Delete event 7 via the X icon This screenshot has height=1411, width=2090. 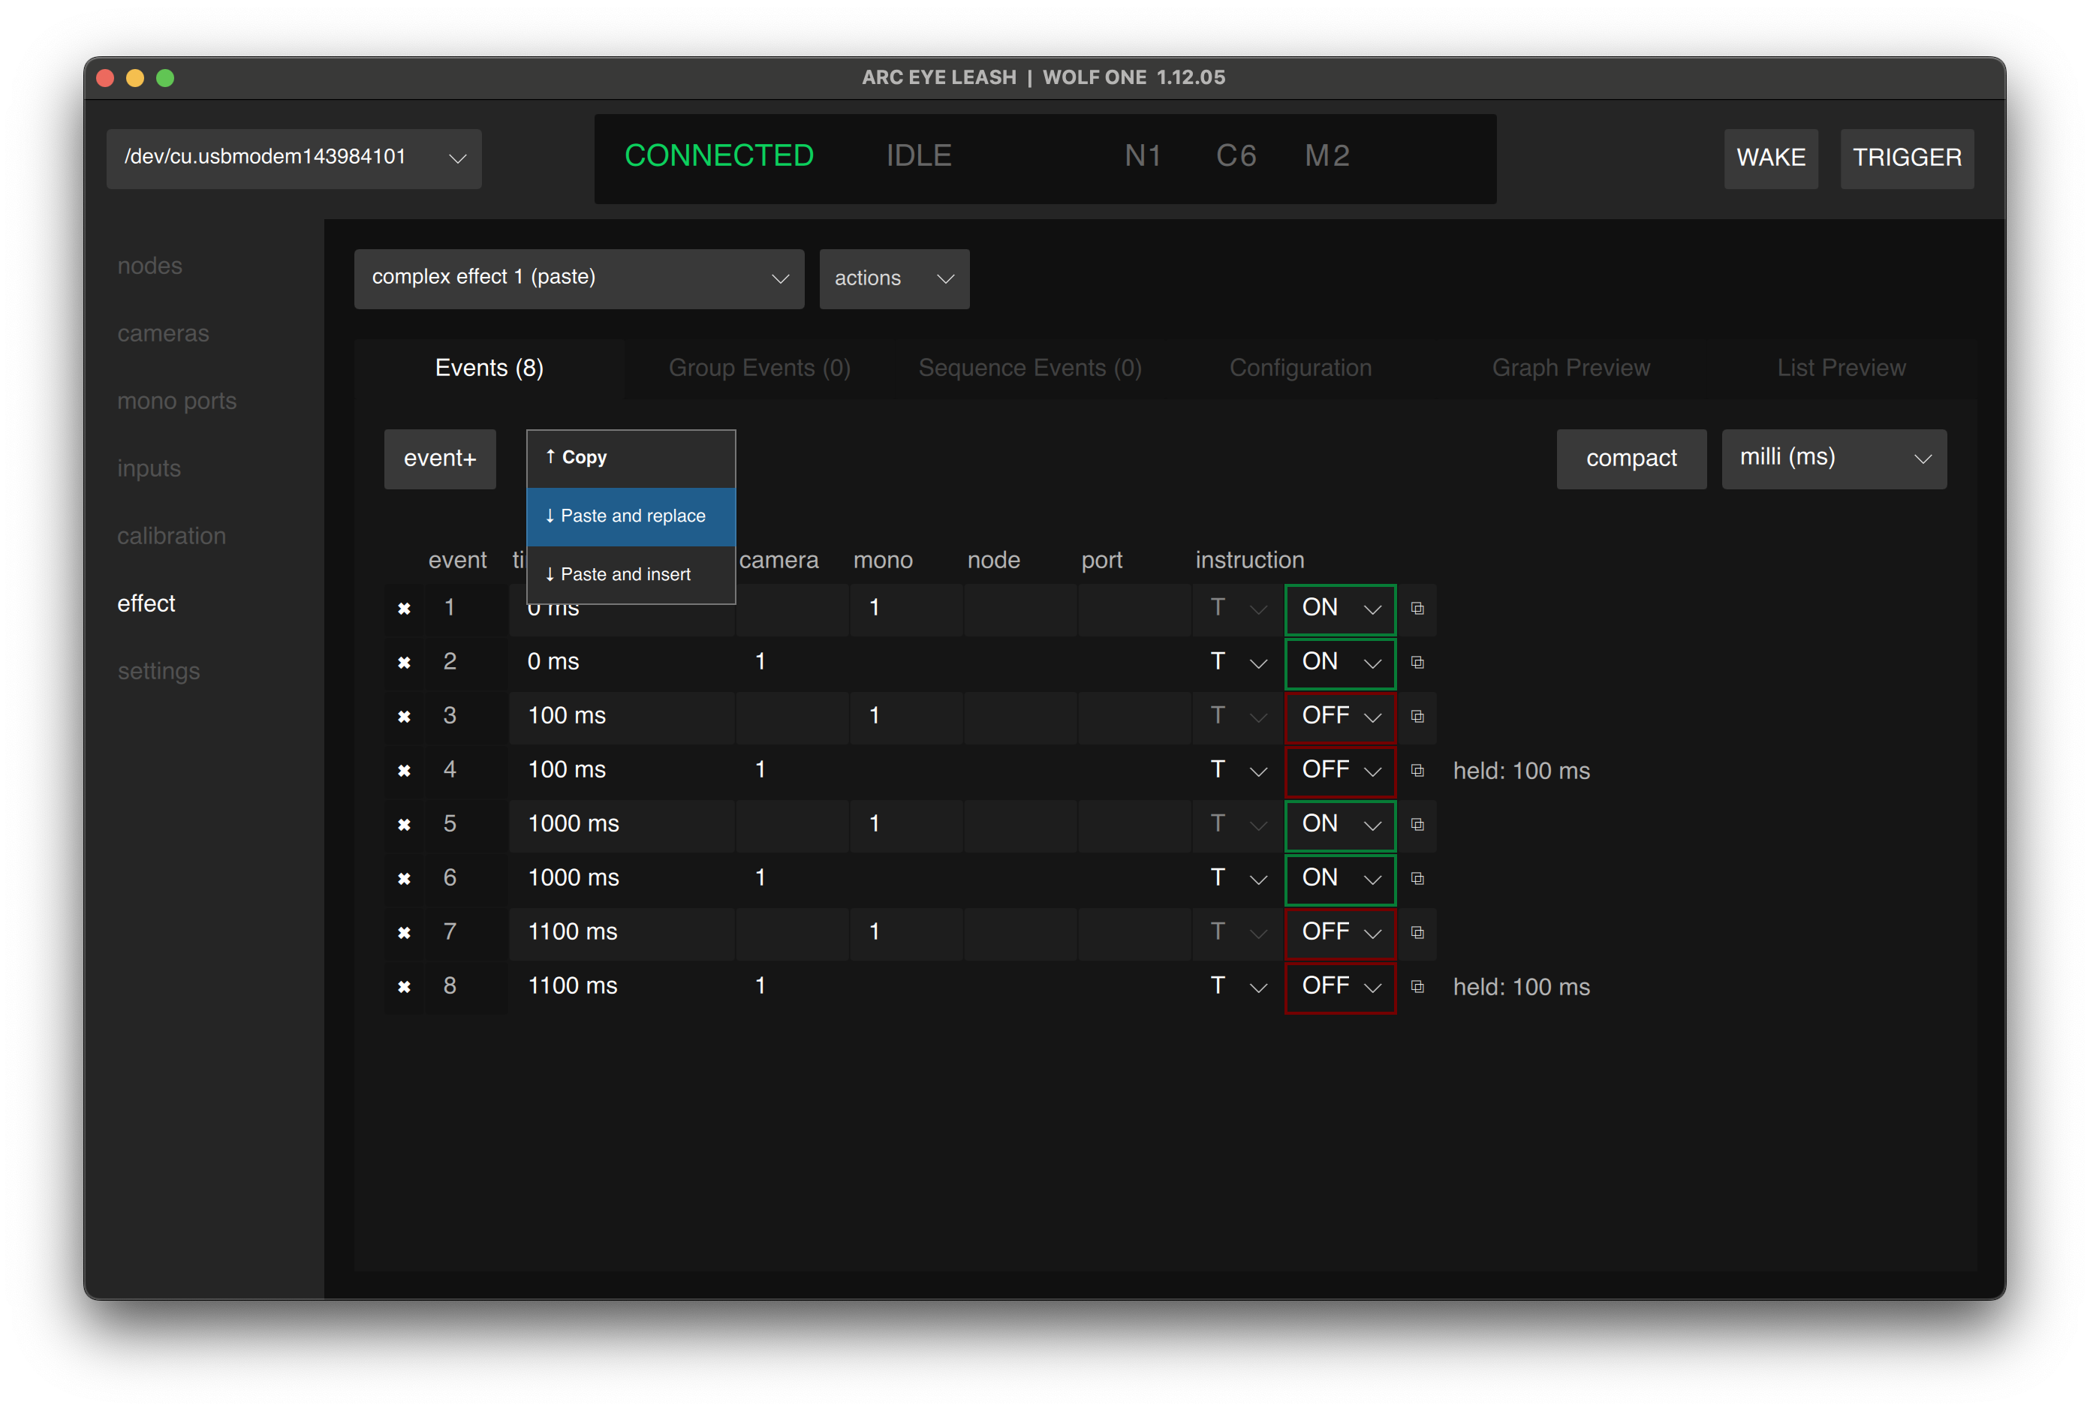tap(404, 933)
